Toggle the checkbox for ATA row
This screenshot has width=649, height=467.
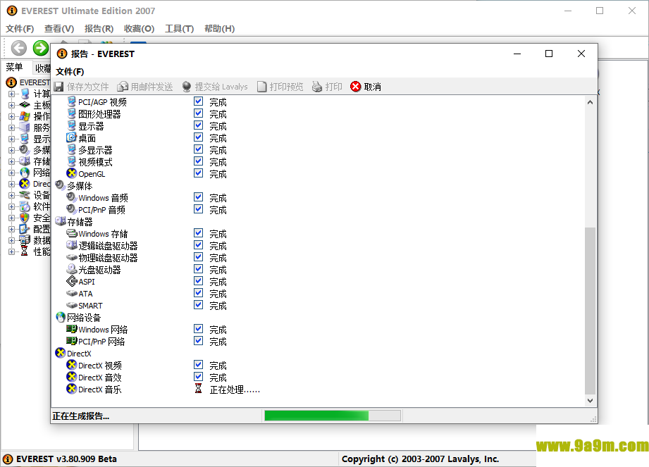(x=198, y=293)
